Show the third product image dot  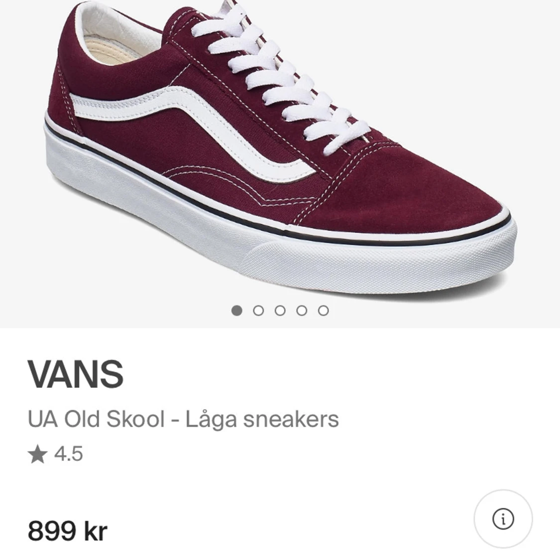280,311
